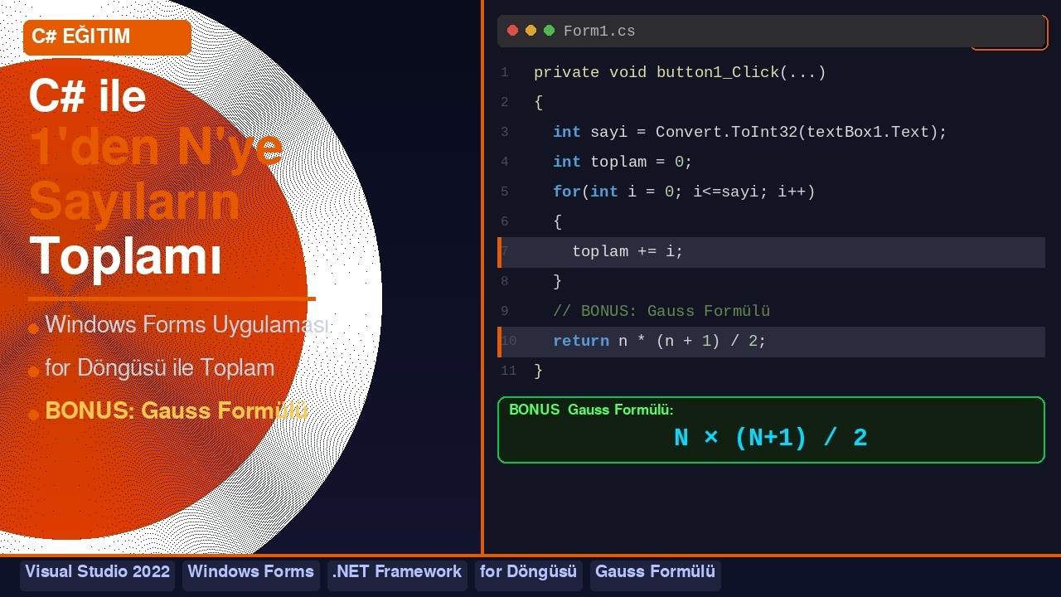The height and width of the screenshot is (597, 1061).
Task: Click the "Windows Forms Uygulaması" bullet text
Action: click(187, 325)
